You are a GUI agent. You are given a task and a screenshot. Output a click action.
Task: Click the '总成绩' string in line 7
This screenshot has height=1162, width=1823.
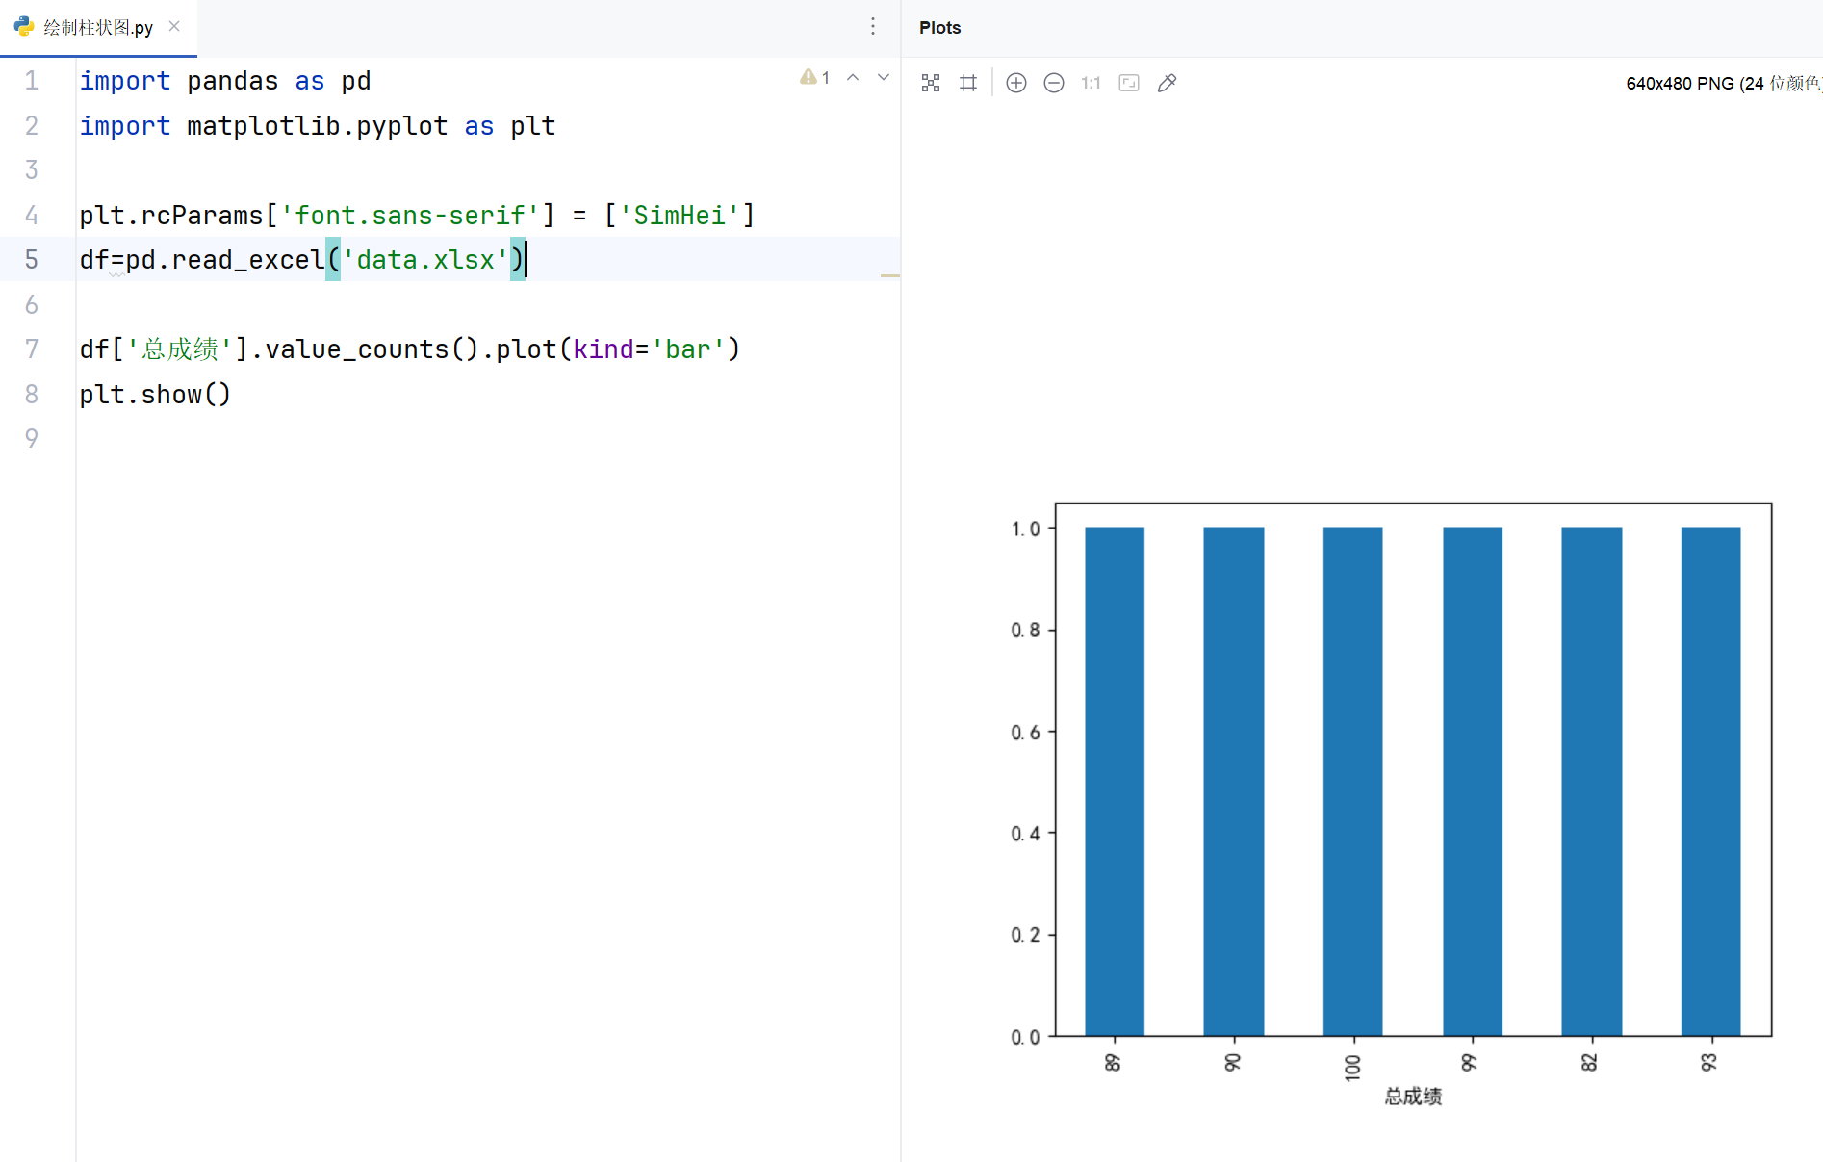click(x=180, y=349)
